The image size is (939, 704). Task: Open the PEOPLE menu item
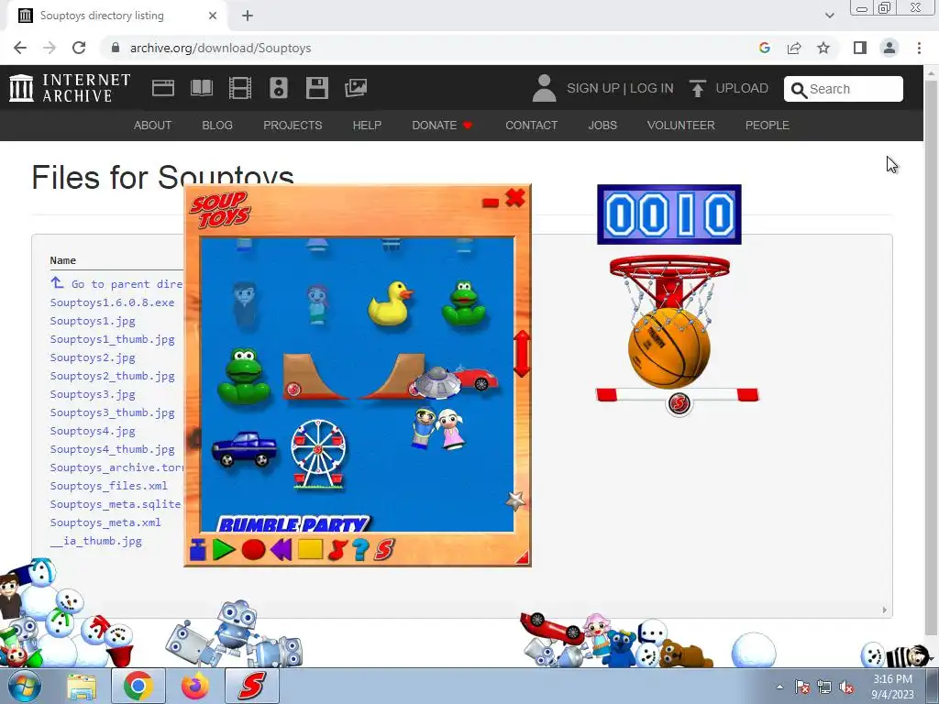[768, 125]
